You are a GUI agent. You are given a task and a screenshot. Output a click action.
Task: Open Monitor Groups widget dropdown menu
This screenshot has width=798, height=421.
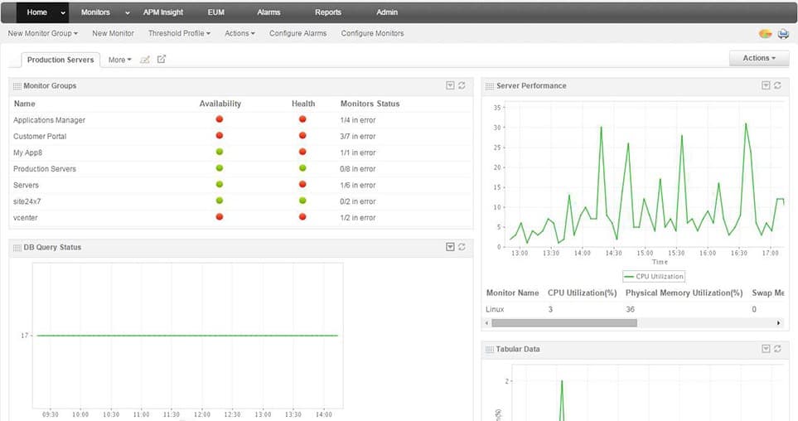450,85
